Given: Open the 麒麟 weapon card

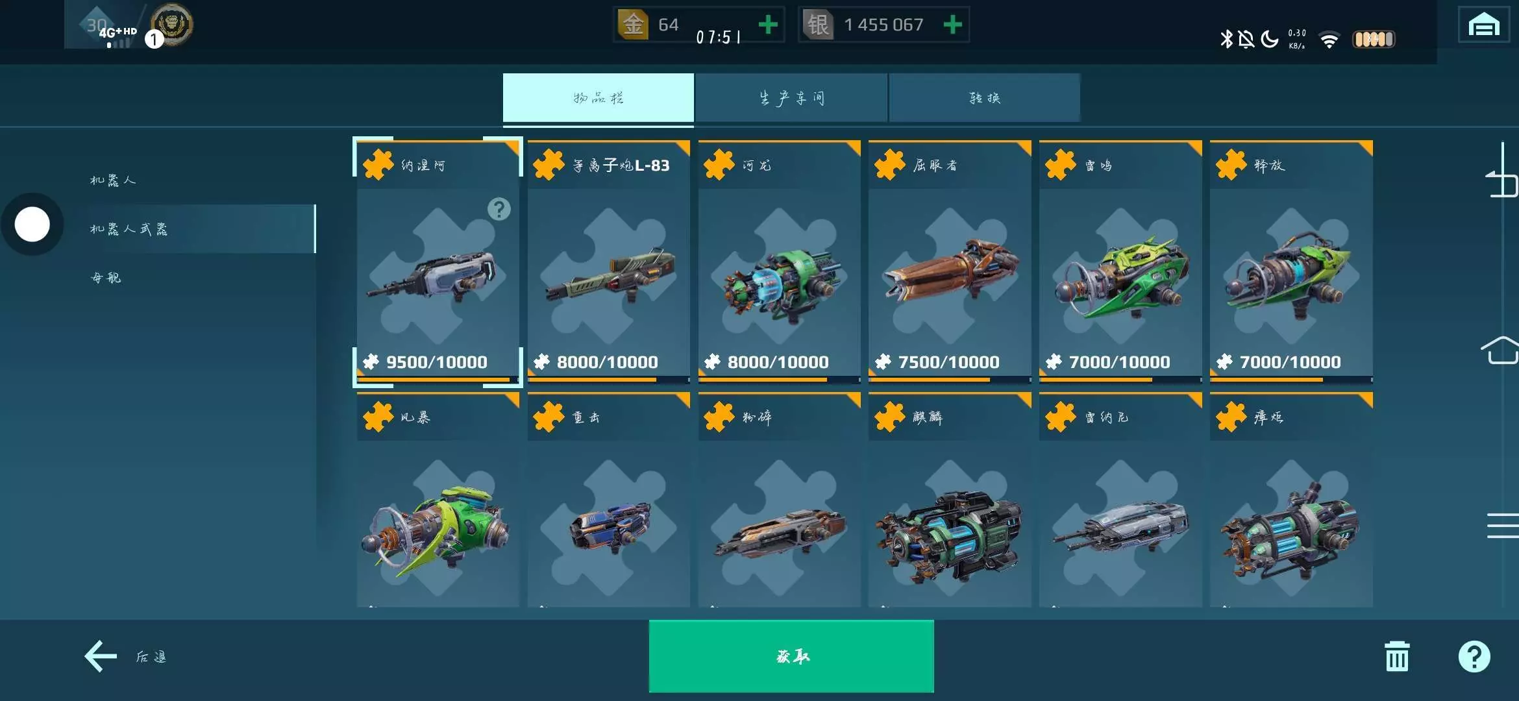Looking at the screenshot, I should [x=950, y=500].
